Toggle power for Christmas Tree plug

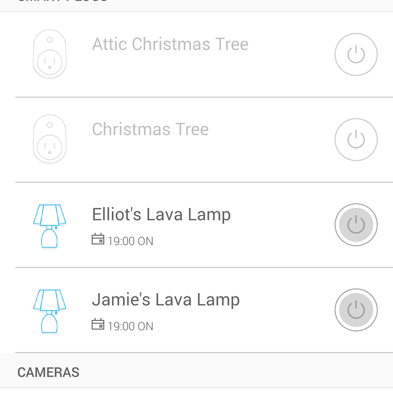click(356, 140)
